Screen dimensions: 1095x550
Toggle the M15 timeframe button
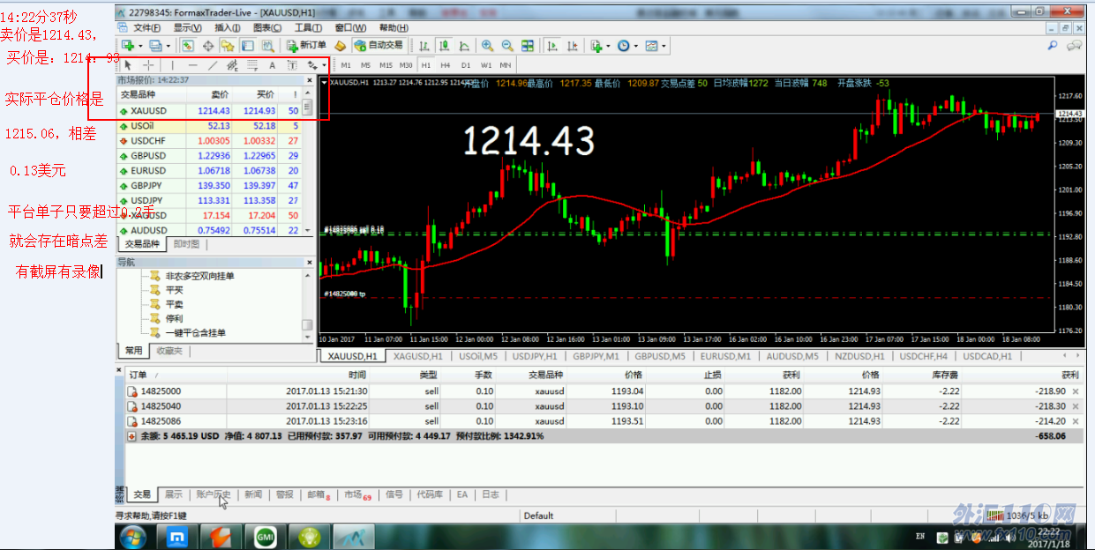386,65
